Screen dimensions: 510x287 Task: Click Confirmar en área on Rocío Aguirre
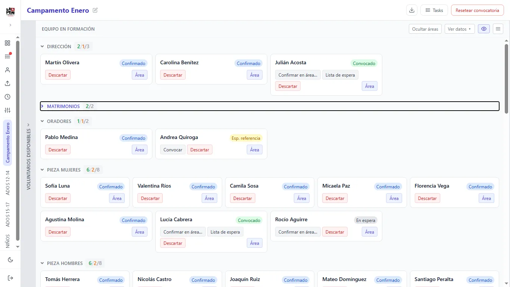(x=298, y=232)
